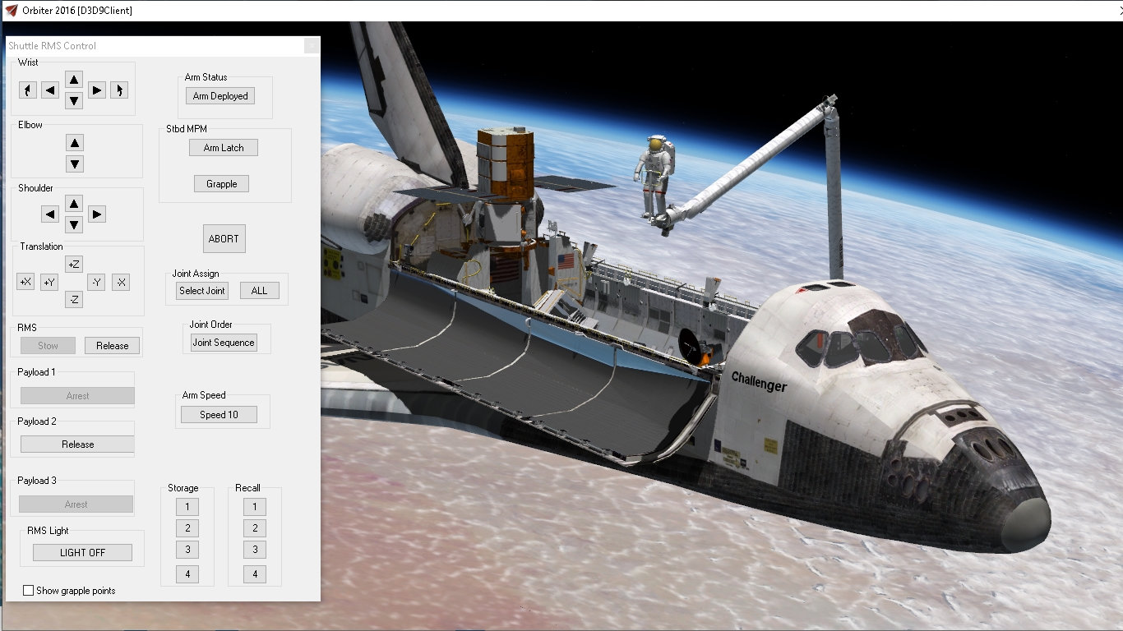
Task: Click the Arm Latch button
Action: click(x=224, y=148)
